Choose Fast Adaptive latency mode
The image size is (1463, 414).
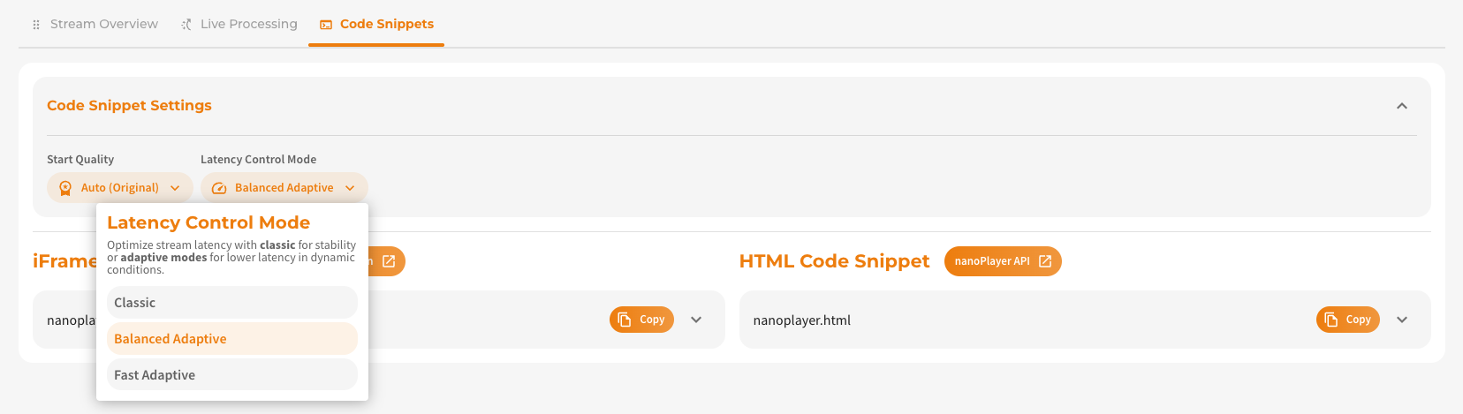[232, 375]
